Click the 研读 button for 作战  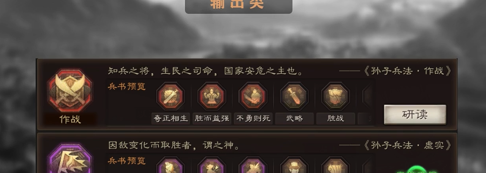point(415,115)
